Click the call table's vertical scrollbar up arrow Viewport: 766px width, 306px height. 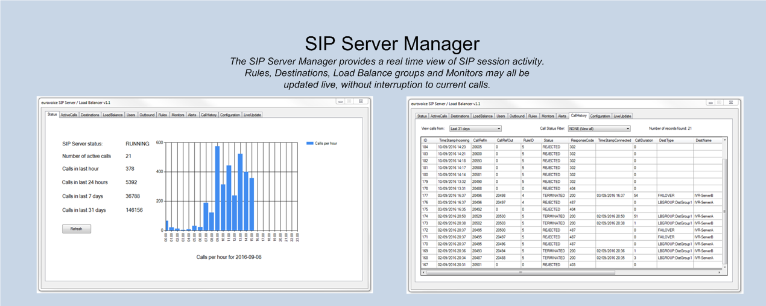click(x=724, y=140)
